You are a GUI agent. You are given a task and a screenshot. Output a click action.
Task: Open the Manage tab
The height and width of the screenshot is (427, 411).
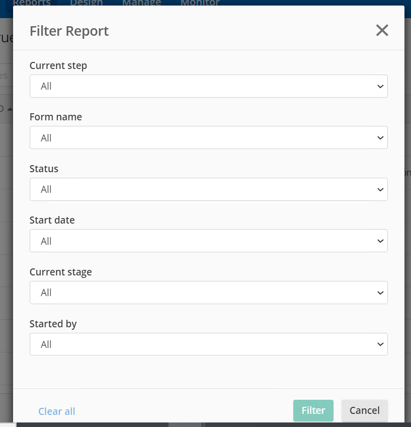coord(141,3)
